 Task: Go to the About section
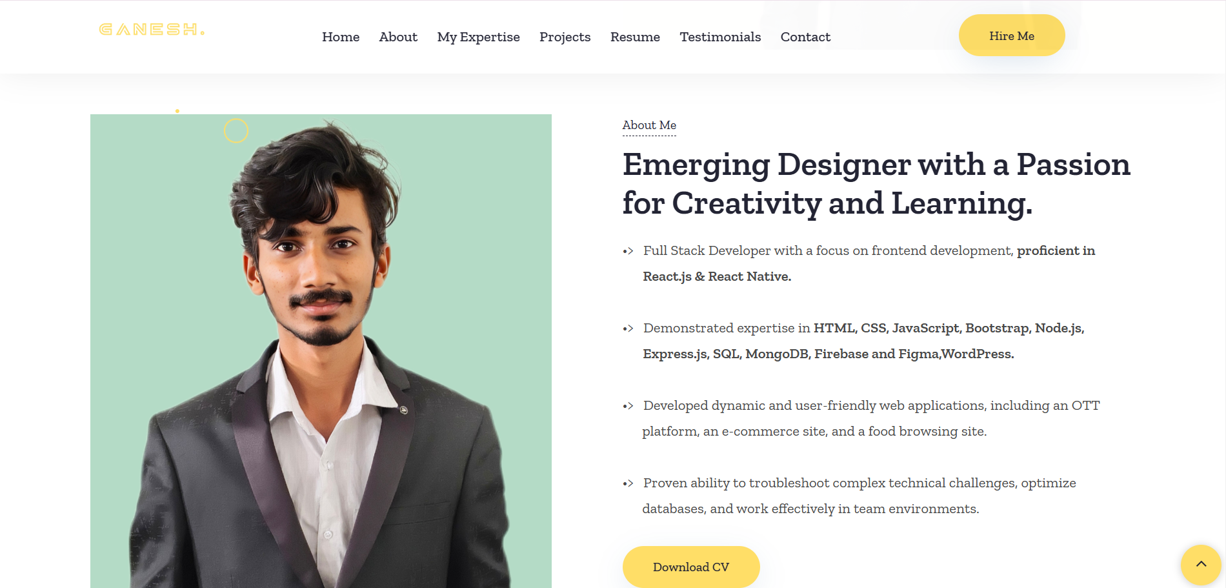pos(398,37)
